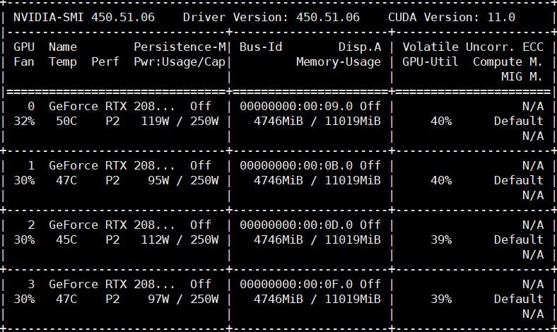Click the MIG M. header

(x=522, y=77)
